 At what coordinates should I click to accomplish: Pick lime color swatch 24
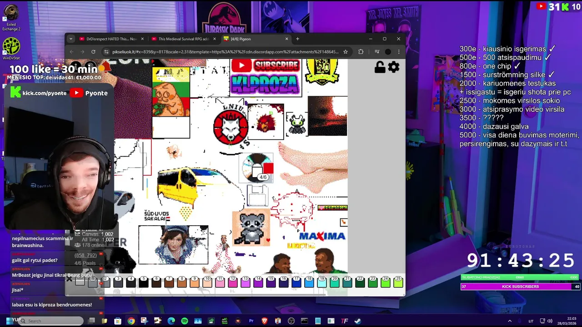(x=385, y=282)
